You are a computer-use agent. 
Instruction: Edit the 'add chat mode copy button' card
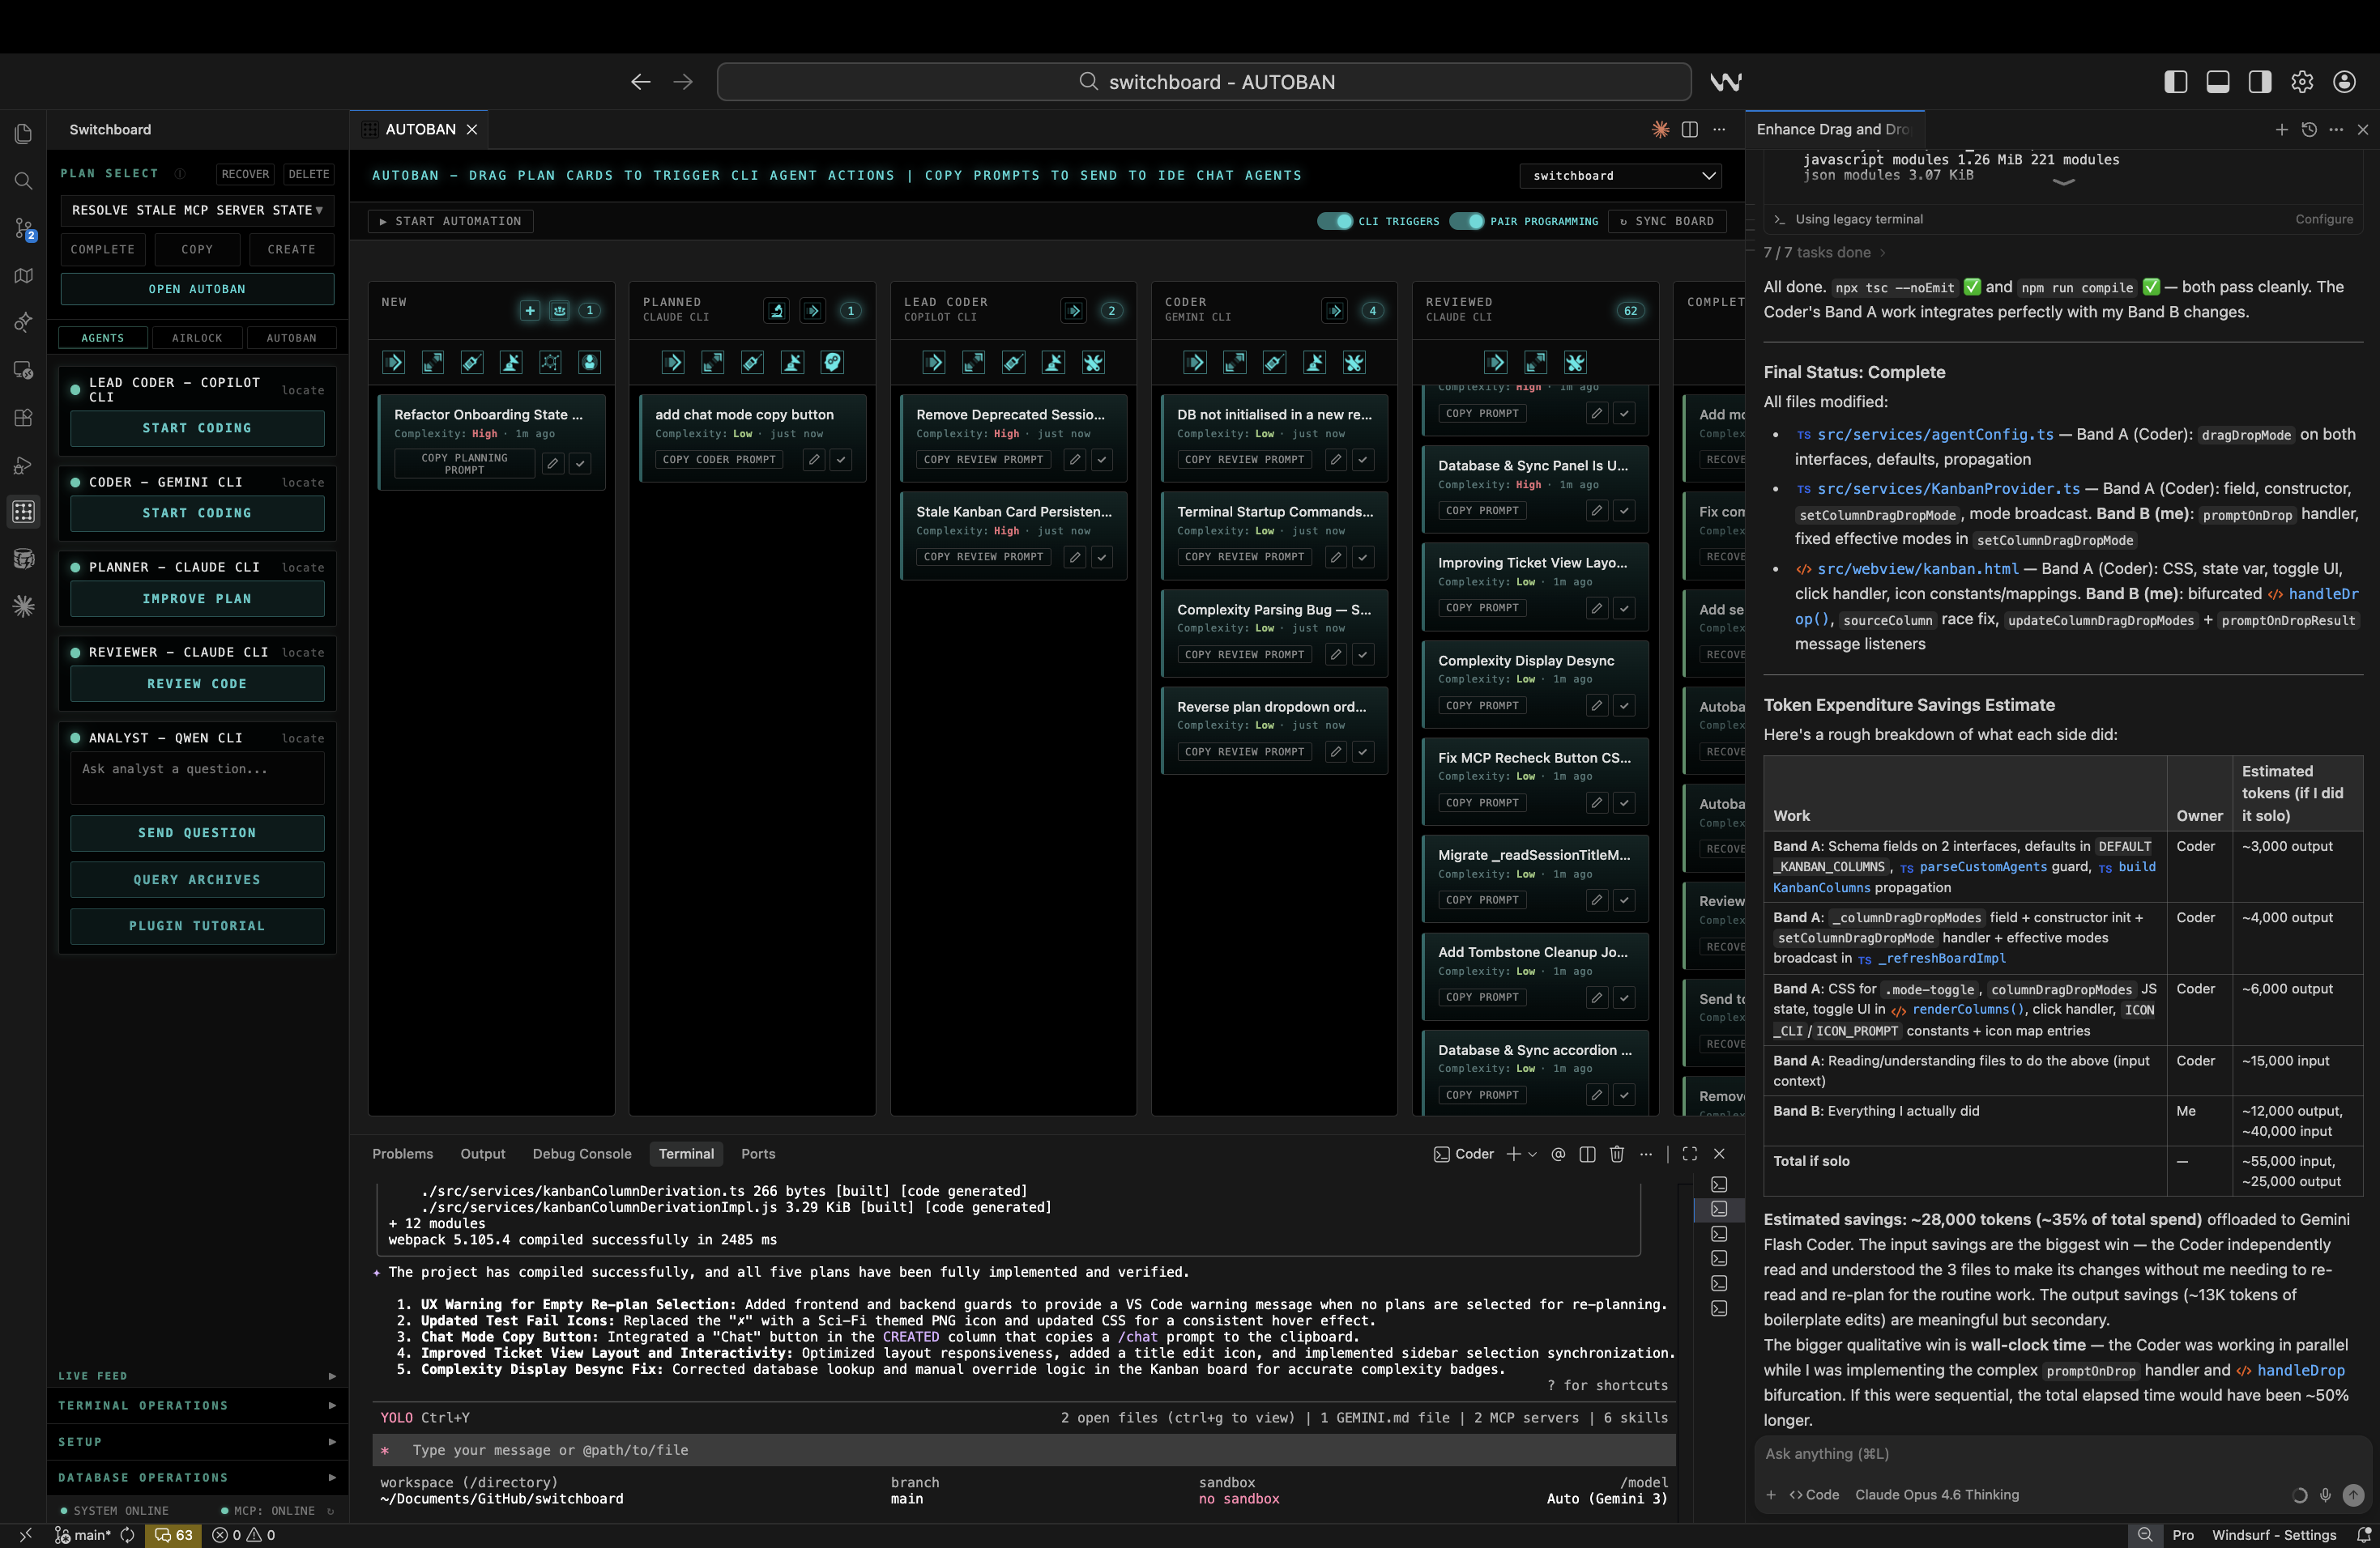coord(814,460)
